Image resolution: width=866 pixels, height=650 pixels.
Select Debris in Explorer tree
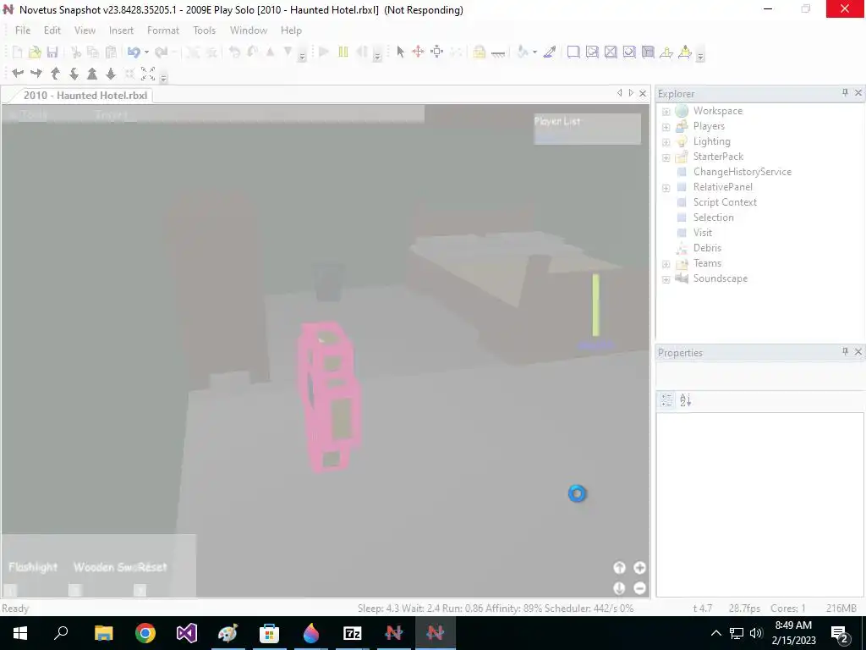(707, 248)
